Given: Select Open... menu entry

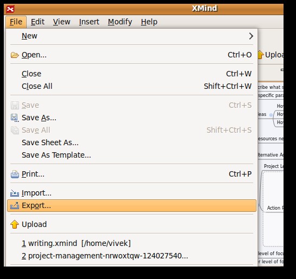Looking at the screenshot, I should (132, 55).
